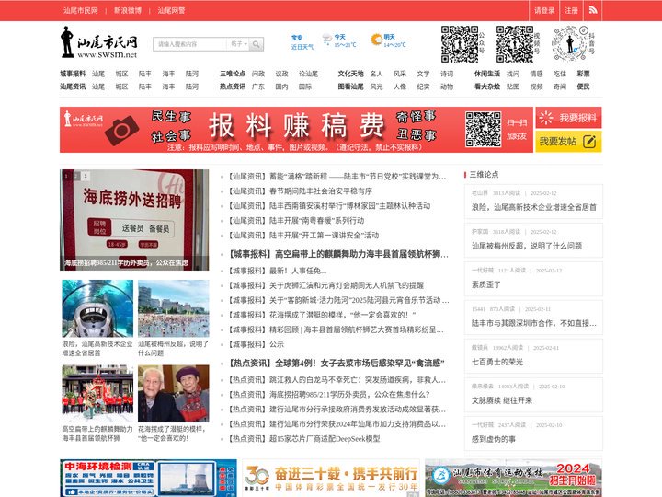Switch slideshow to slide 2

(76, 176)
